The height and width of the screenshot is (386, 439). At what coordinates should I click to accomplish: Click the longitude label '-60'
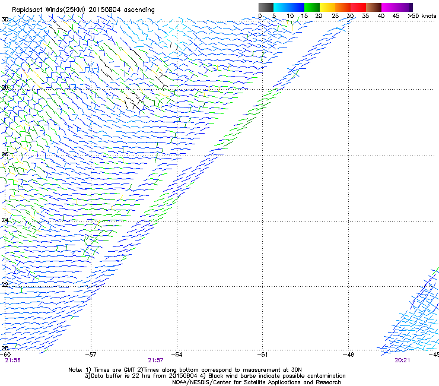[x=5, y=355]
